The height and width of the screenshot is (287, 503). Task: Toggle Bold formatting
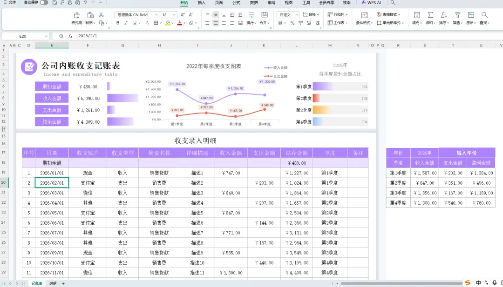[118, 23]
